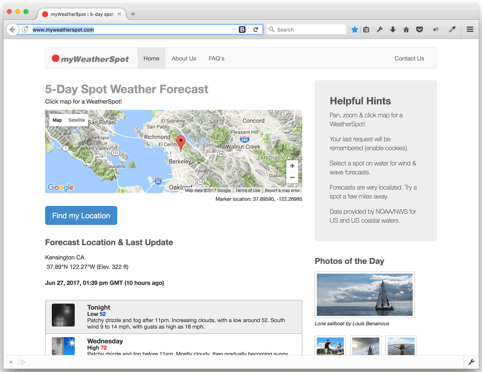
Task: Open the downloads arrow icon
Action: point(393,29)
